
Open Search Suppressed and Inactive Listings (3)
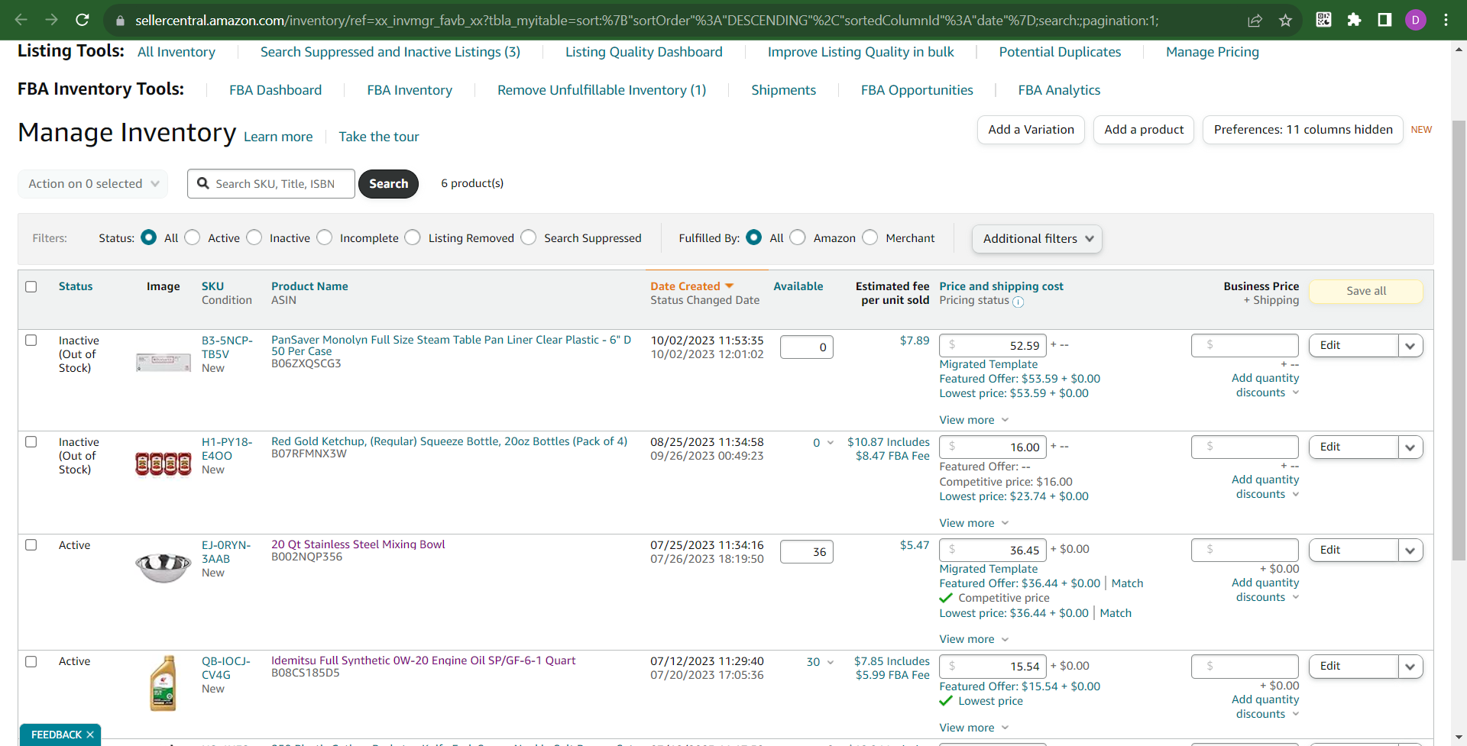pyautogui.click(x=390, y=52)
